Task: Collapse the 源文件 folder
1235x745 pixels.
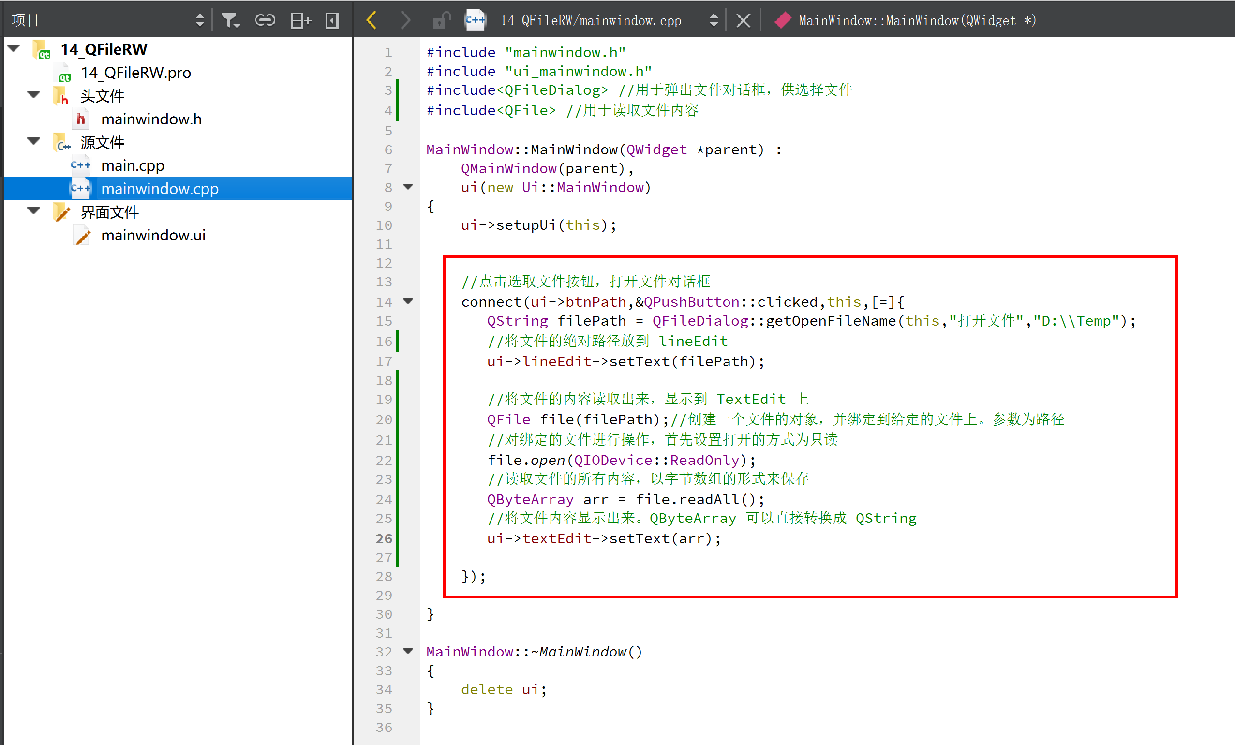Action: [33, 142]
